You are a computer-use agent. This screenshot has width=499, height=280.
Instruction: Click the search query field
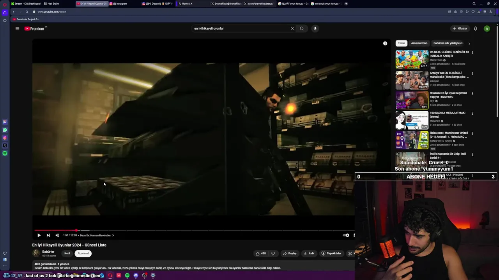click(240, 28)
